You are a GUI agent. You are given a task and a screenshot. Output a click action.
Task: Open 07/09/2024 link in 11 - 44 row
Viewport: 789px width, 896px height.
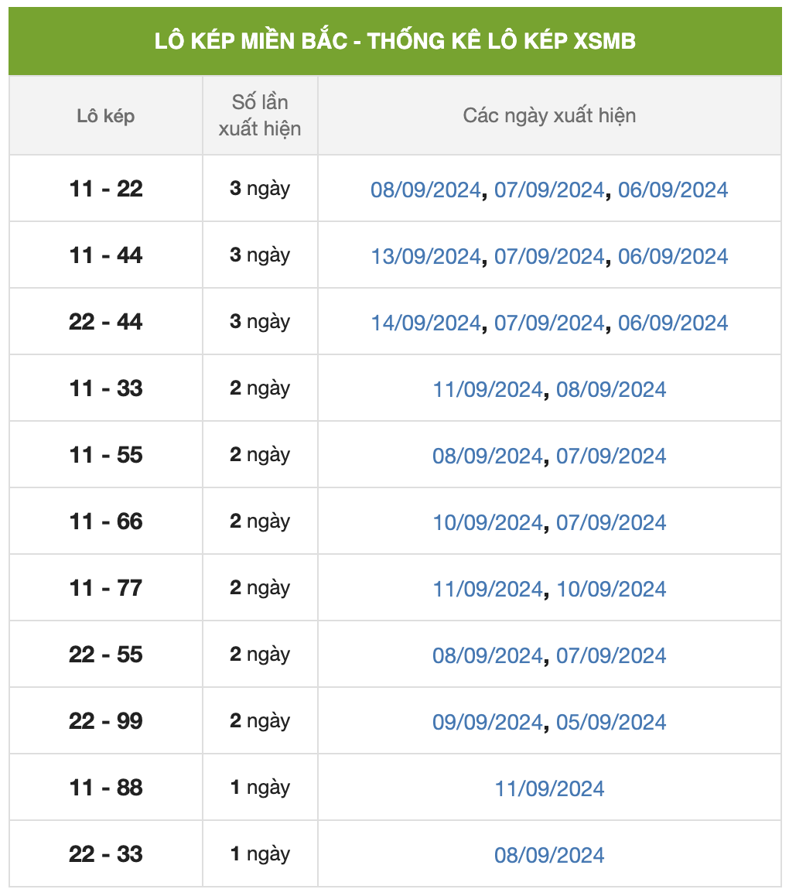(549, 256)
